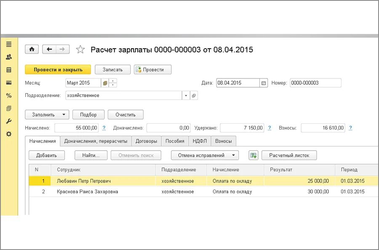Viewport: 379px width, 250px height.
Task: Open the gear administration icon in sidebar
Action: [x=9, y=134]
